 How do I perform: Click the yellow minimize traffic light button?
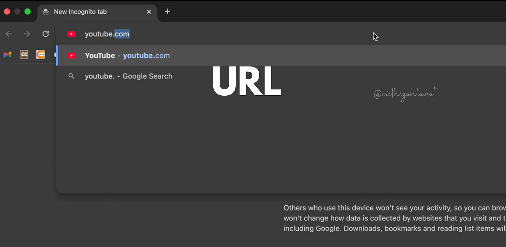tap(17, 11)
